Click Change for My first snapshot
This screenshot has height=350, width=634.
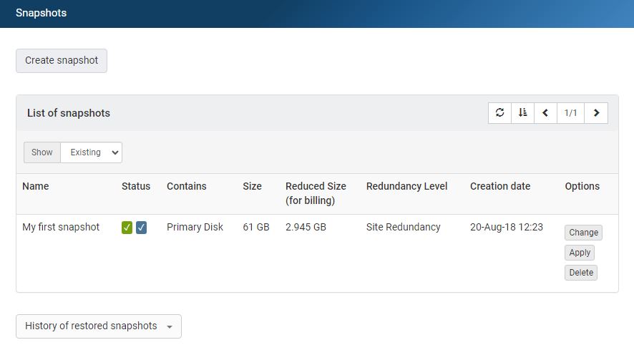pos(583,233)
